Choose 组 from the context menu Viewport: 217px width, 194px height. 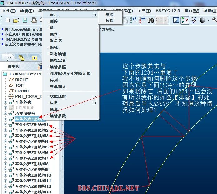[x=71, y=28]
